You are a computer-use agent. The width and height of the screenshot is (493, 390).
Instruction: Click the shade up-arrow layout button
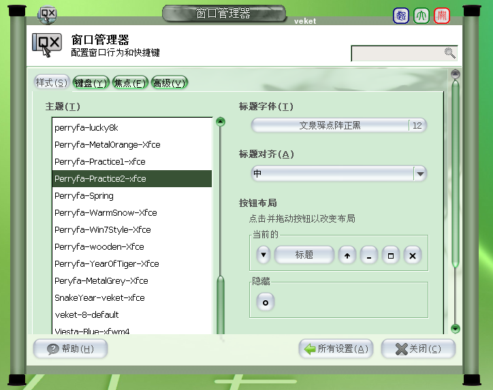coord(347,255)
